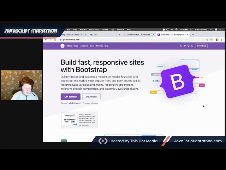
Task: Open Blog in the navbar
Action: pos(106,46)
